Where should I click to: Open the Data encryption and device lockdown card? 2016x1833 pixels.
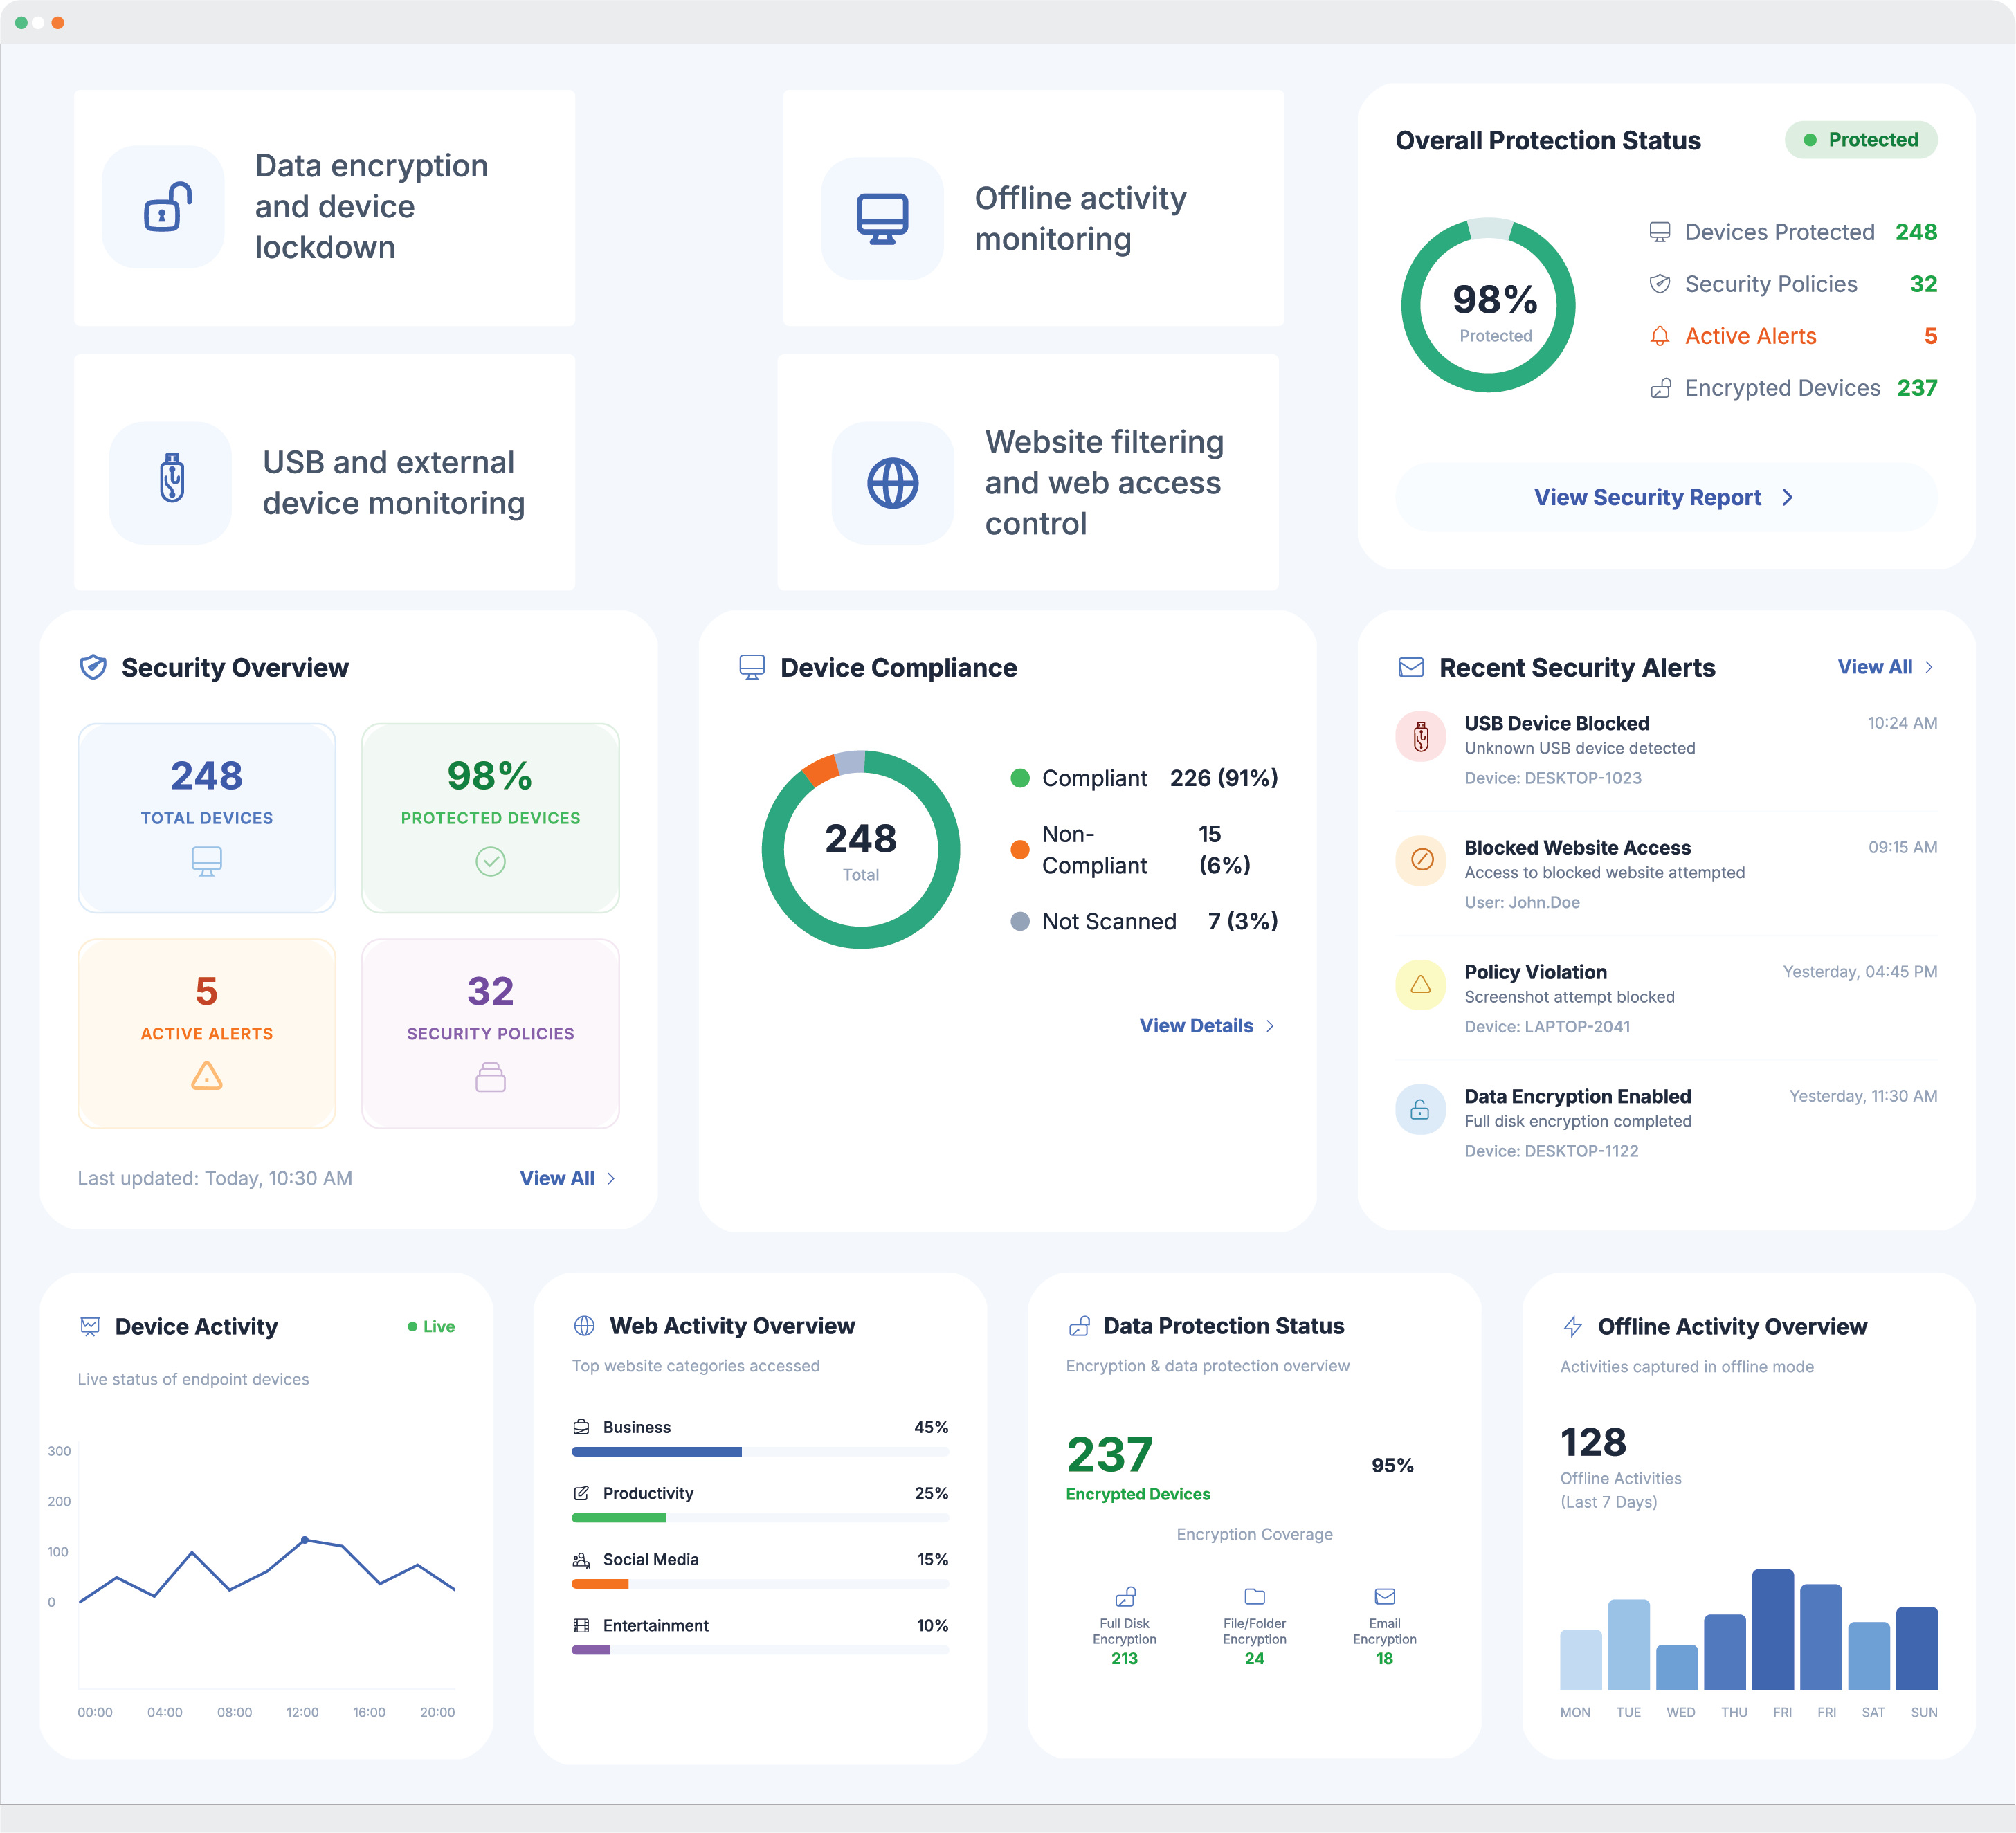pyautogui.click(x=324, y=207)
